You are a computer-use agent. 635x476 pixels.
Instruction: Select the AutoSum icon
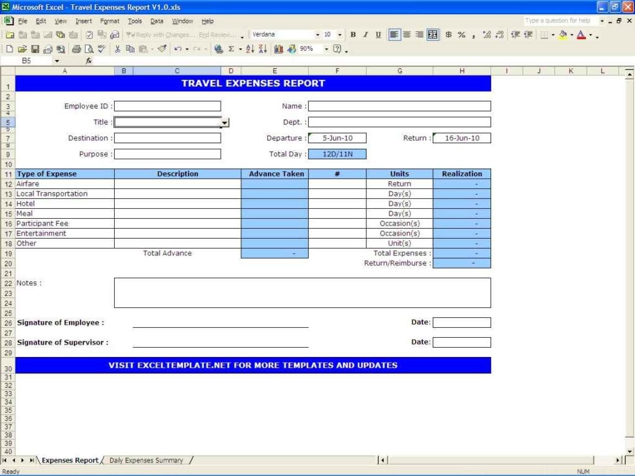[x=231, y=48]
